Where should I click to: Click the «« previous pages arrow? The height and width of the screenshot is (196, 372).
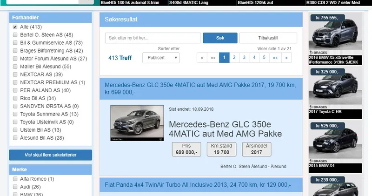coord(213,58)
